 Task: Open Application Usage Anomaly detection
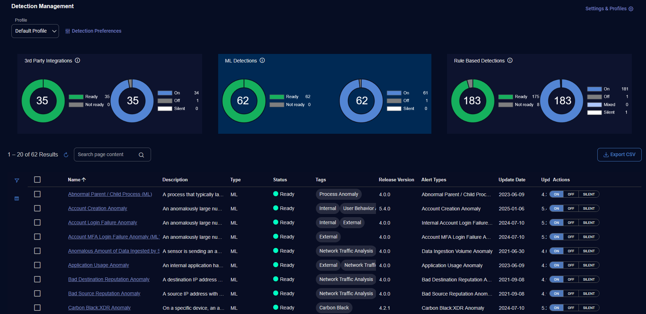(x=99, y=265)
